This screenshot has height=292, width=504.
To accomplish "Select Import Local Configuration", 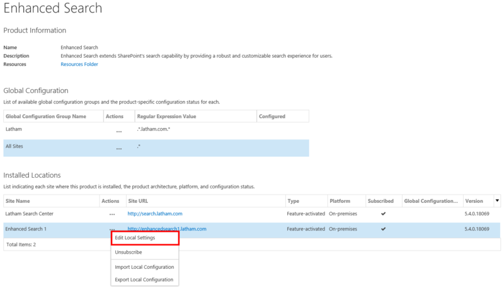I will click(x=144, y=267).
